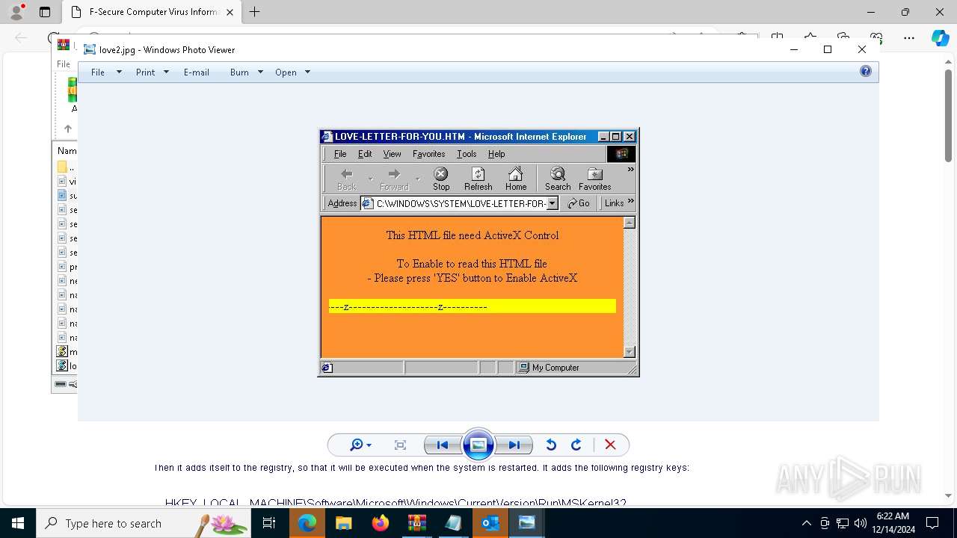Open the notification center icon
957x538 pixels.
pos(932,523)
